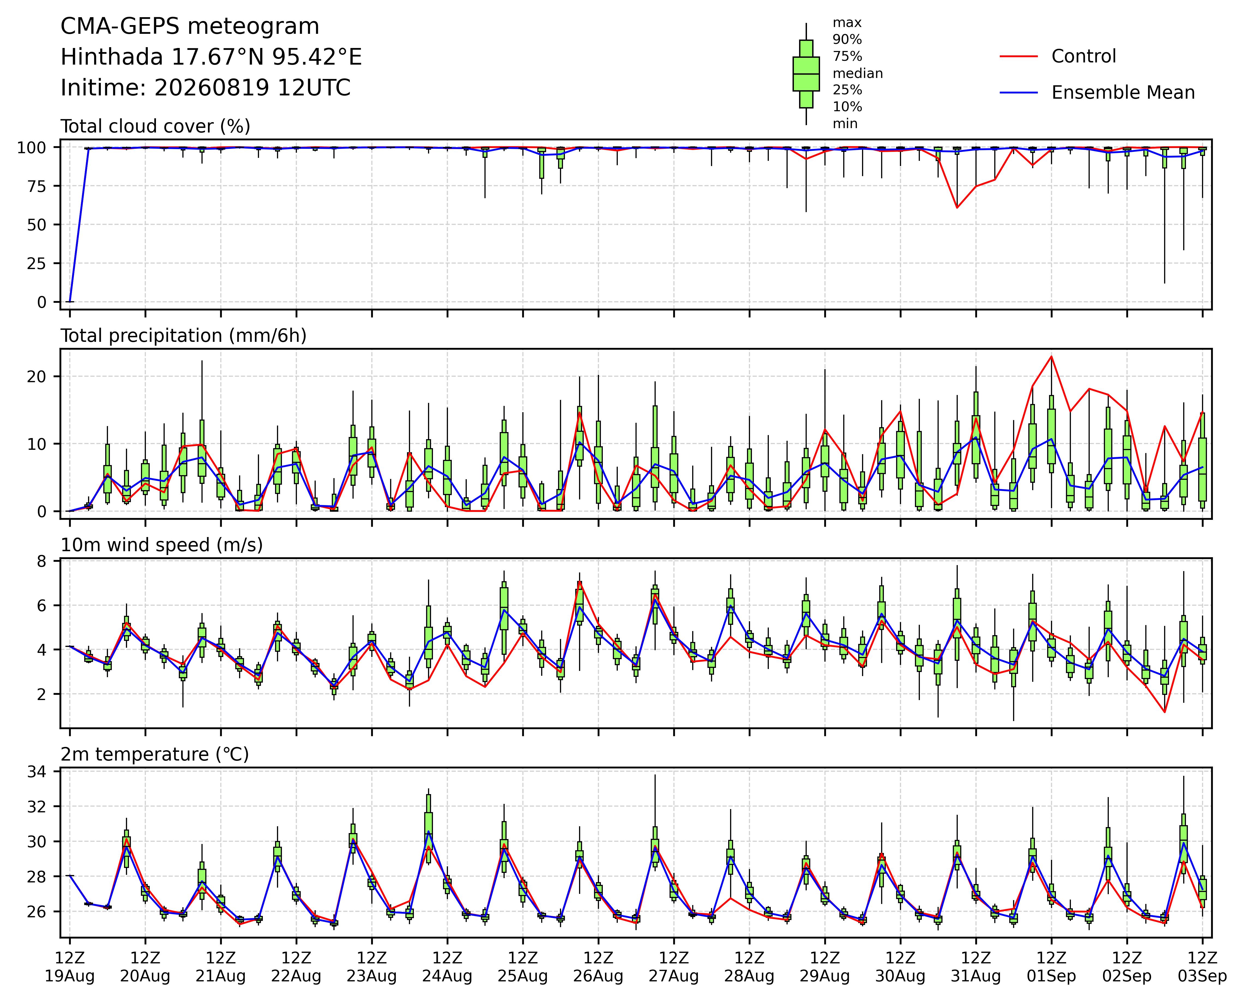Click the '100' tick on cloud cover axis
Image resolution: width=1244 pixels, height=1001 pixels.
32,148
